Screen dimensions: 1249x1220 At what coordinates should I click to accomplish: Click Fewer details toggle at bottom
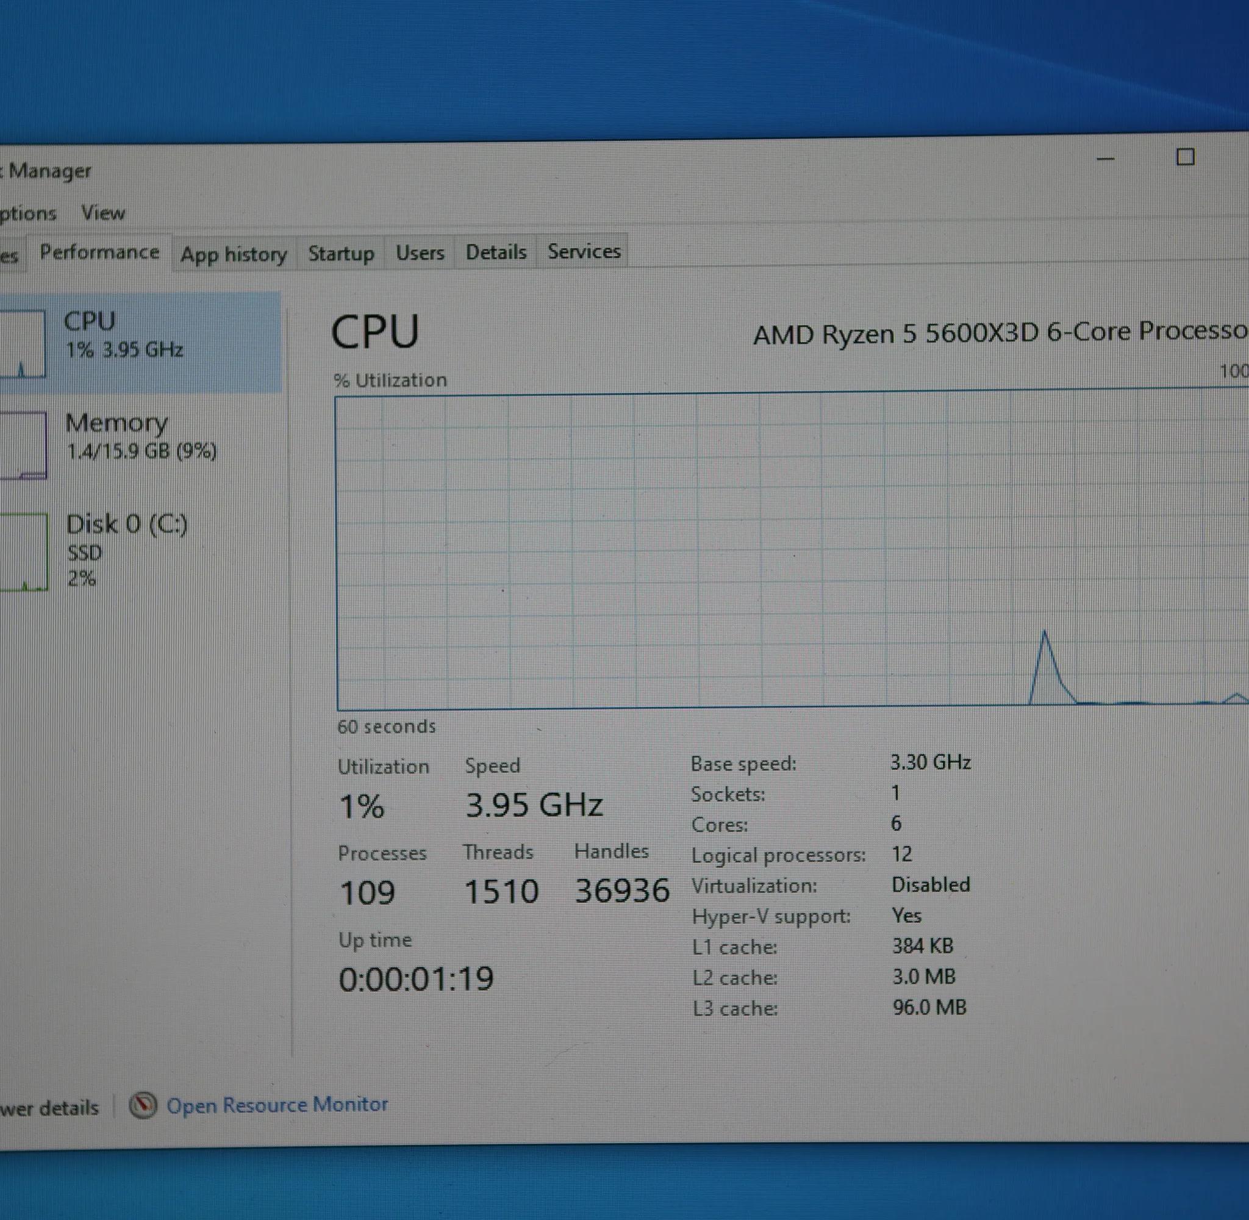coord(49,1108)
